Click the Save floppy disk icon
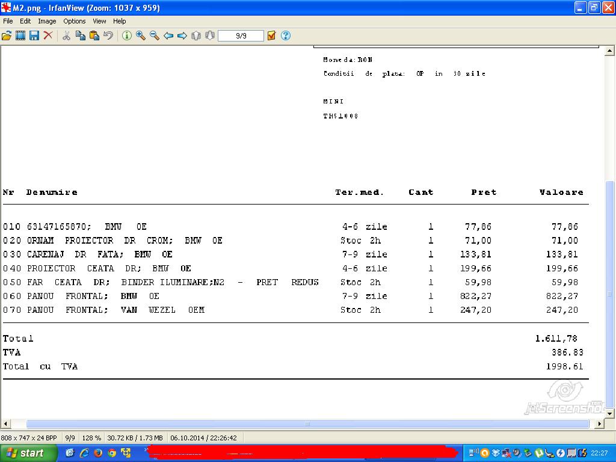The height and width of the screenshot is (462, 616). (x=34, y=36)
